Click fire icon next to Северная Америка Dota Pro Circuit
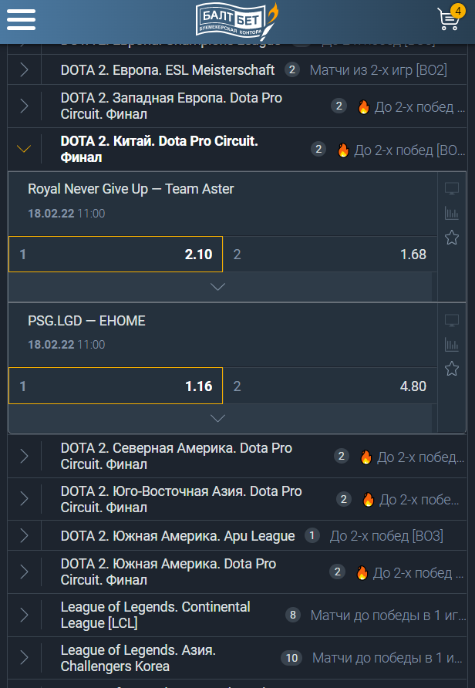This screenshot has height=688, width=475. [366, 457]
